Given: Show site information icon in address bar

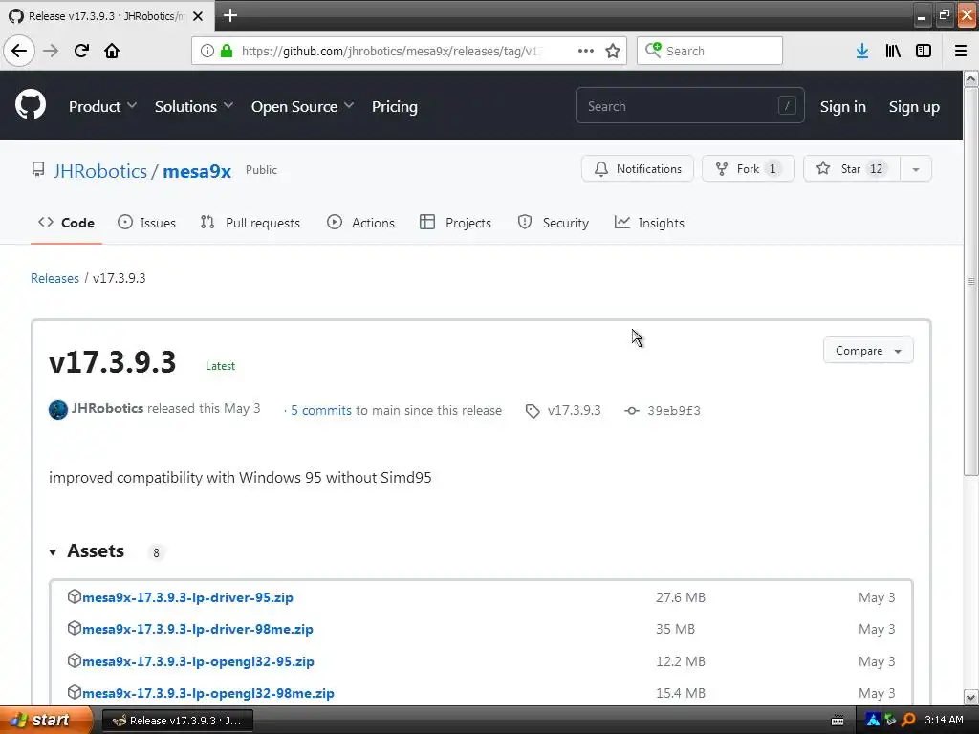Looking at the screenshot, I should [207, 51].
